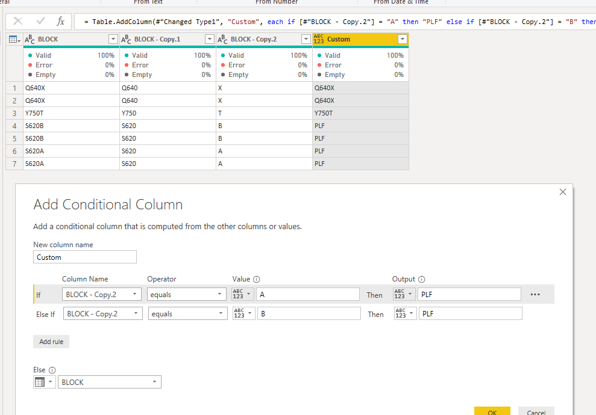Open the table menu icon in grid corner
596x415 pixels.
[x=14, y=39]
